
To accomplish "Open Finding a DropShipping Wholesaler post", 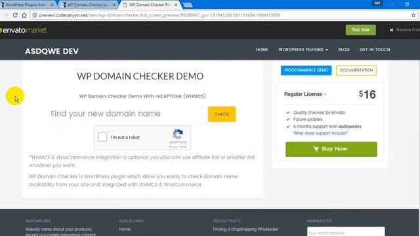I will 245,229.
